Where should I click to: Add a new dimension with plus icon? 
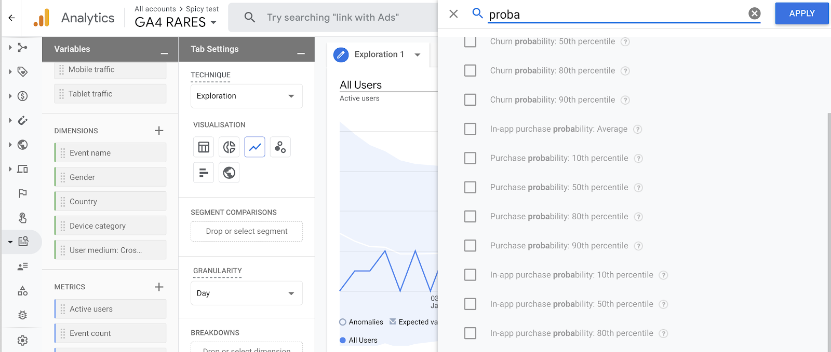point(159,131)
